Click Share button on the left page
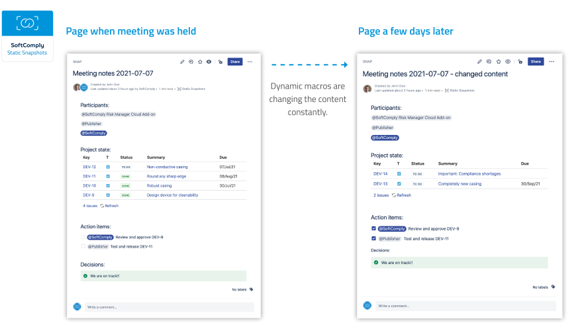 click(234, 62)
